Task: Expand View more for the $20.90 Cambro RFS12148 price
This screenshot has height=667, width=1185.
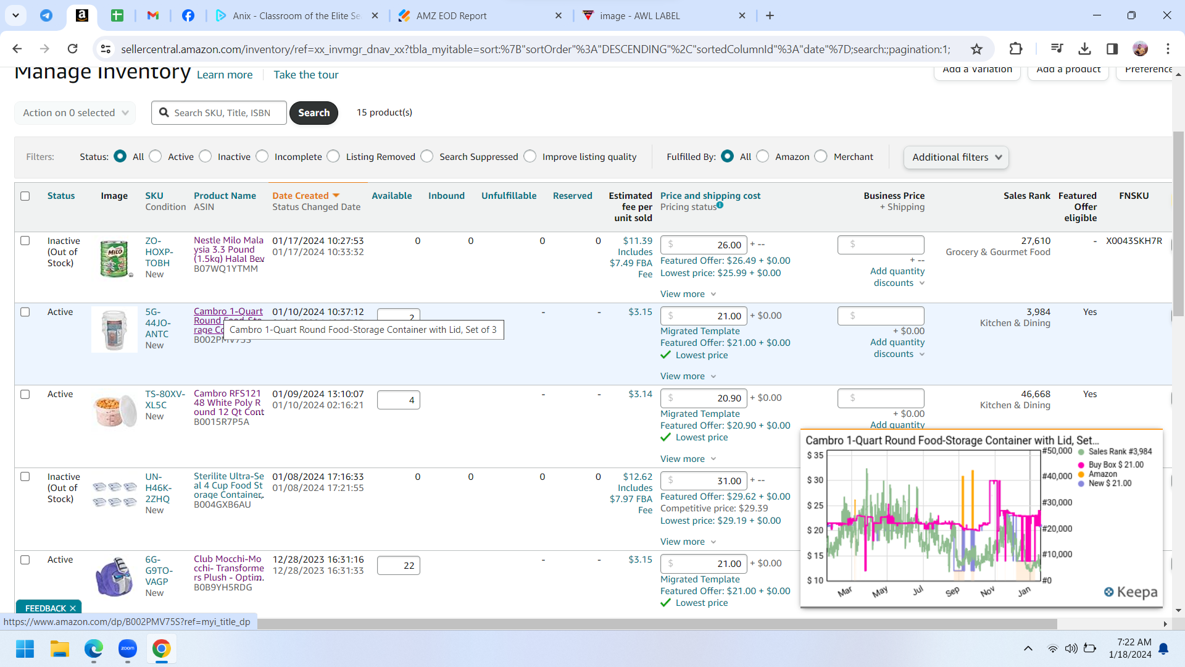Action: click(x=688, y=459)
